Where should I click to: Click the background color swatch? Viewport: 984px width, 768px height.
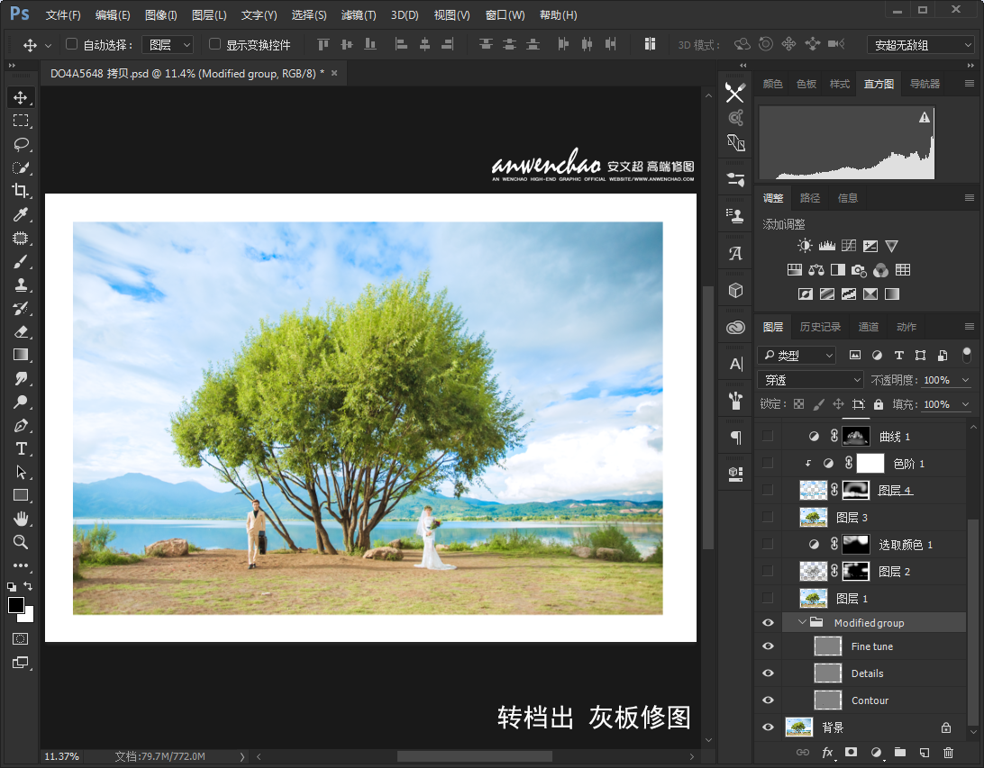tap(28, 617)
